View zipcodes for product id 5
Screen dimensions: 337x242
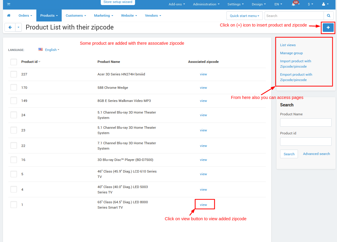(x=203, y=174)
